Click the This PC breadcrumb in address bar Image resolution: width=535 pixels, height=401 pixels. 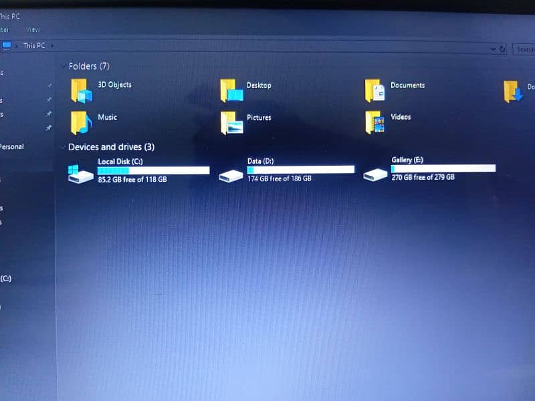[33, 45]
